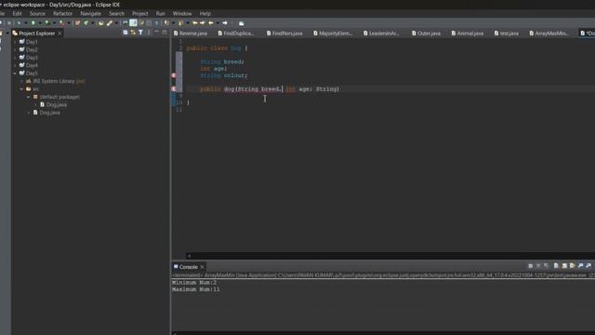The image size is (595, 335).
Task: Expand the JRE System Library node
Action: coord(21,81)
